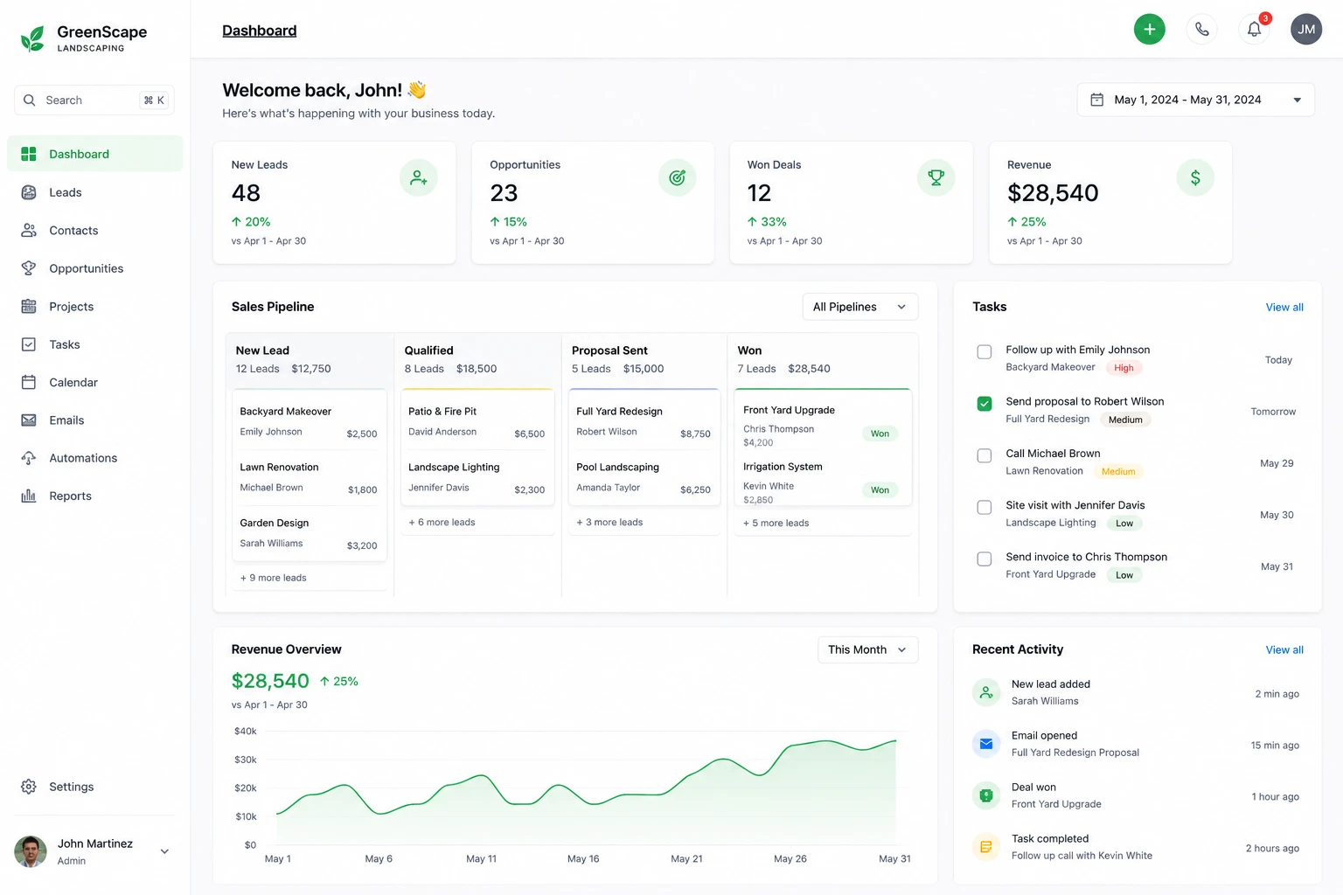Image resolution: width=1343 pixels, height=895 pixels.
Task: Go to Leads in the sidebar
Action: (95, 192)
